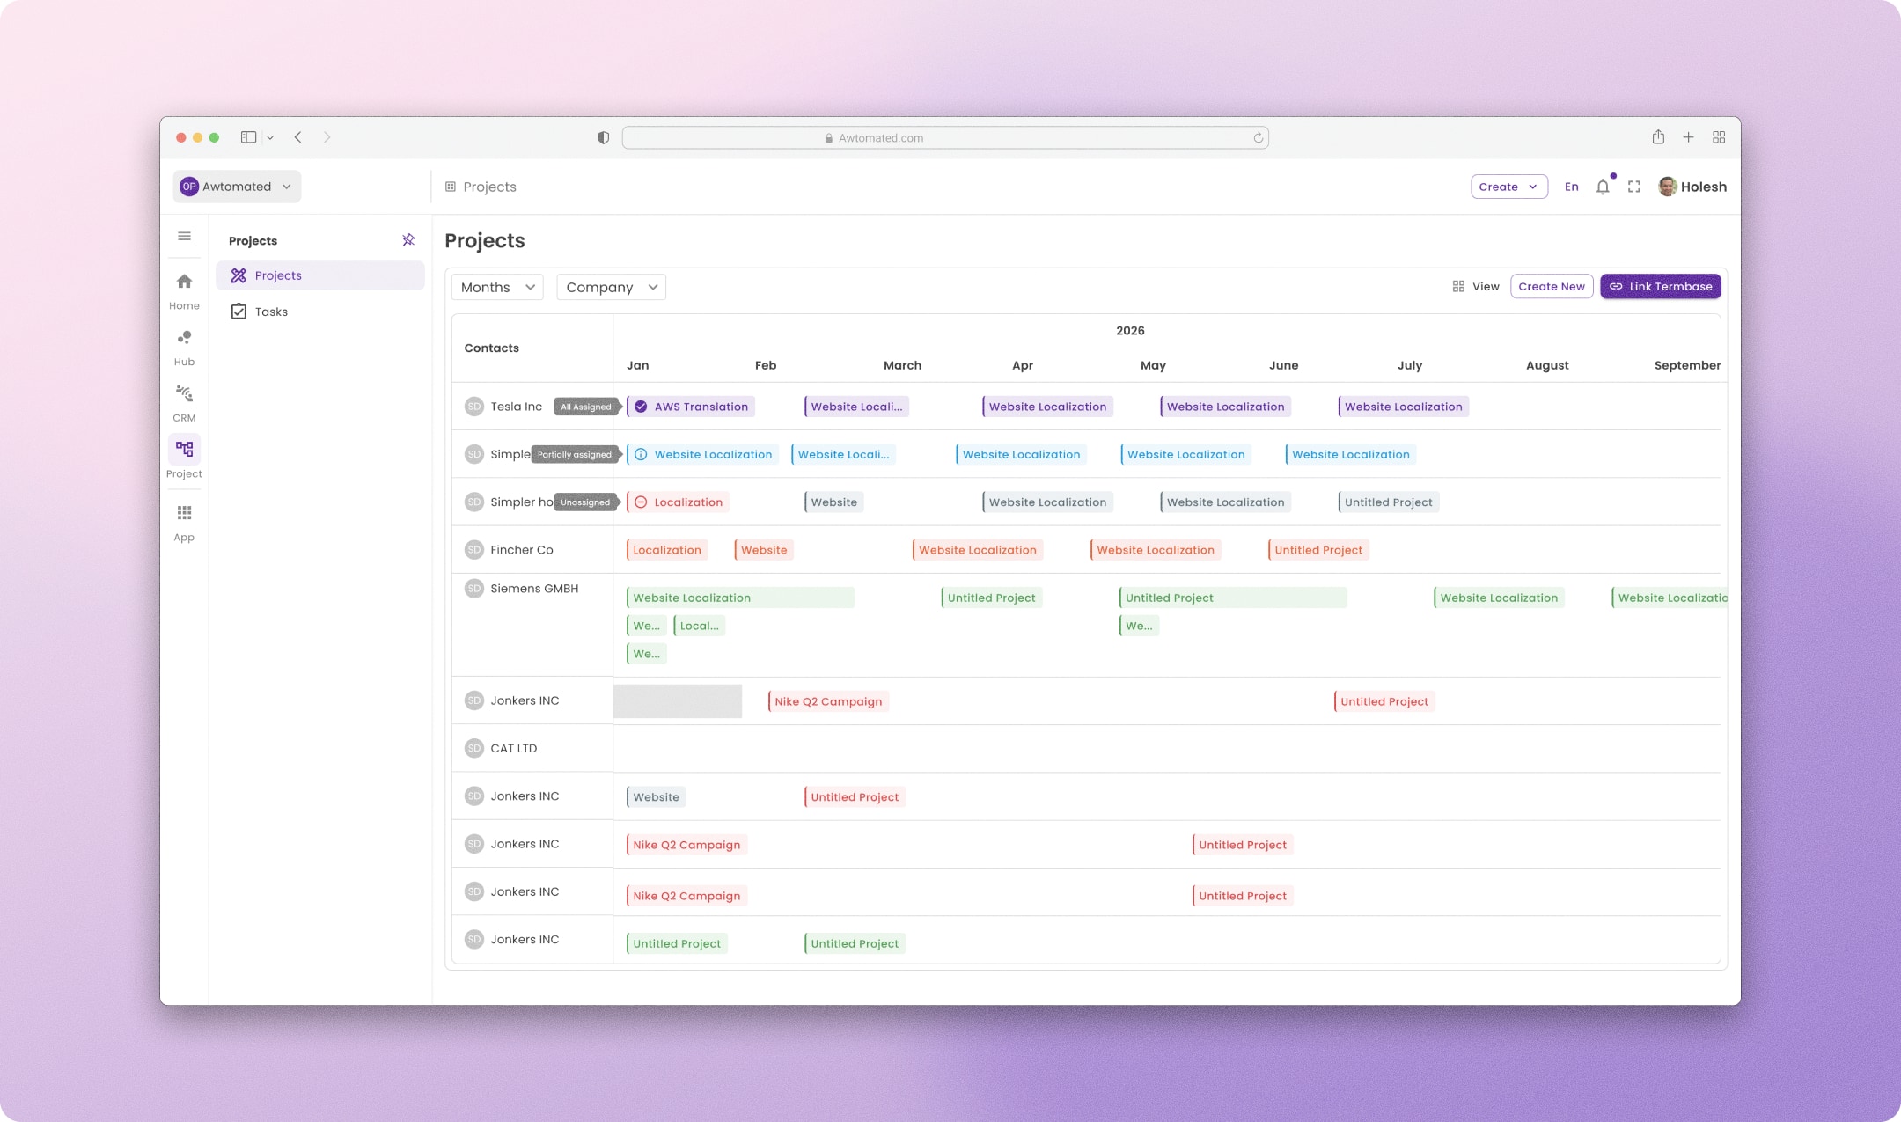
Task: Show the browser tab overview grid
Action: (x=1719, y=137)
